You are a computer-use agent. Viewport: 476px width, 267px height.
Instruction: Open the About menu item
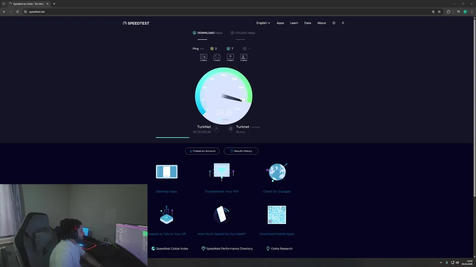[322, 23]
